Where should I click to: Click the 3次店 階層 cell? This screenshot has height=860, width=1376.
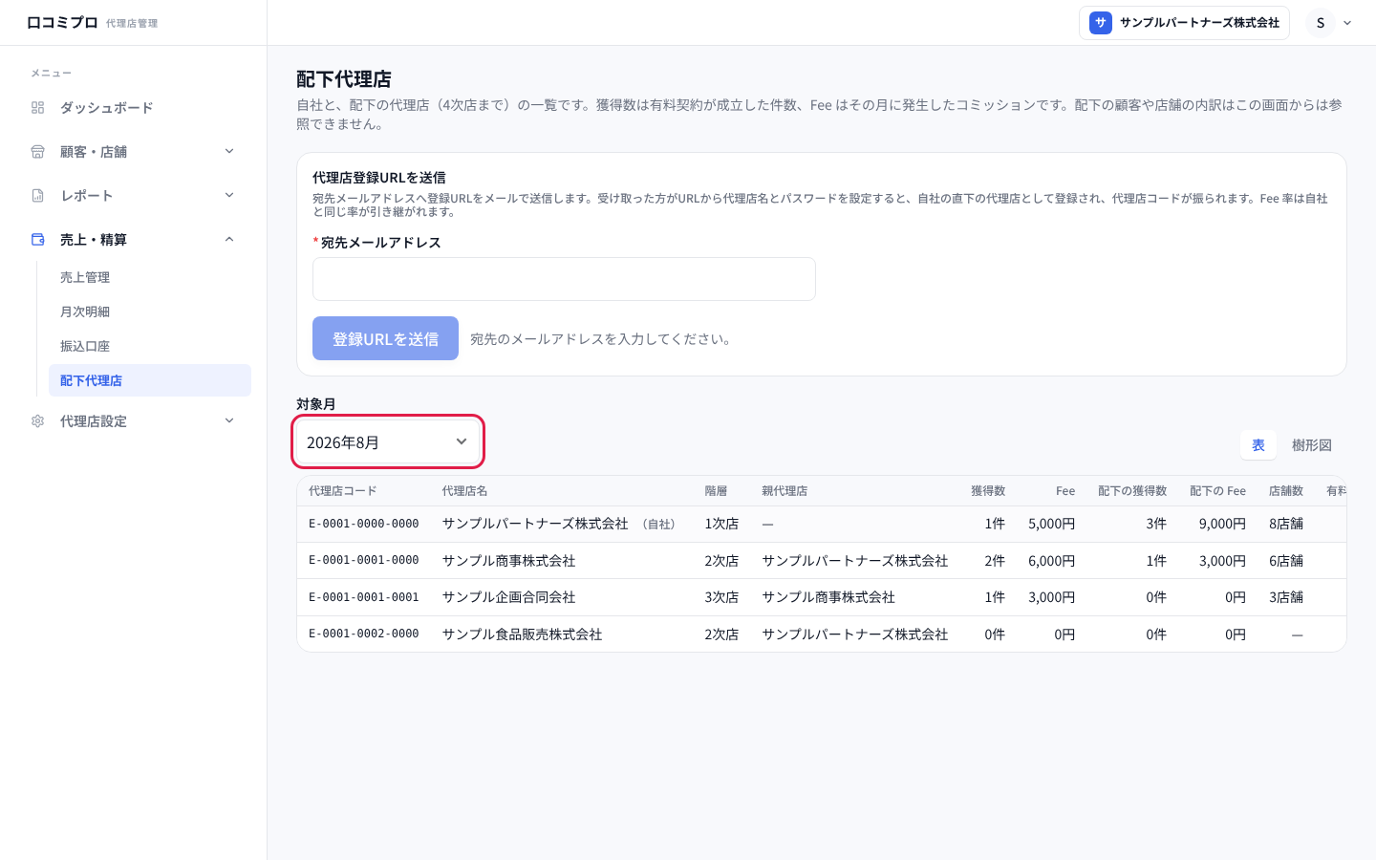point(721,597)
